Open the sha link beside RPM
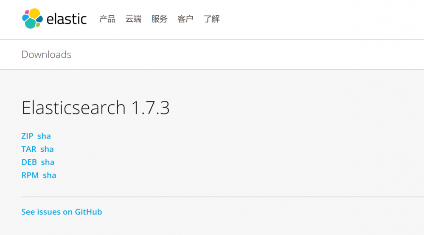 (50, 176)
